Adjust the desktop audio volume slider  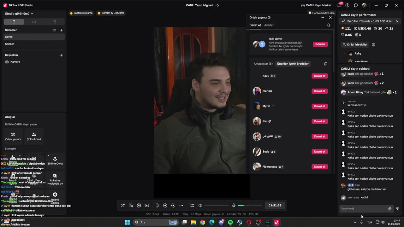(217, 206)
